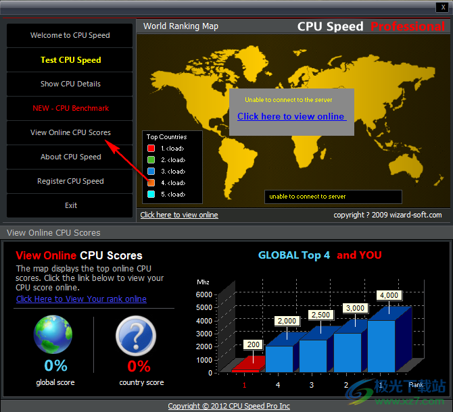
Task: Click the 'Unable to connect to the server' message
Action: pyautogui.click(x=288, y=100)
